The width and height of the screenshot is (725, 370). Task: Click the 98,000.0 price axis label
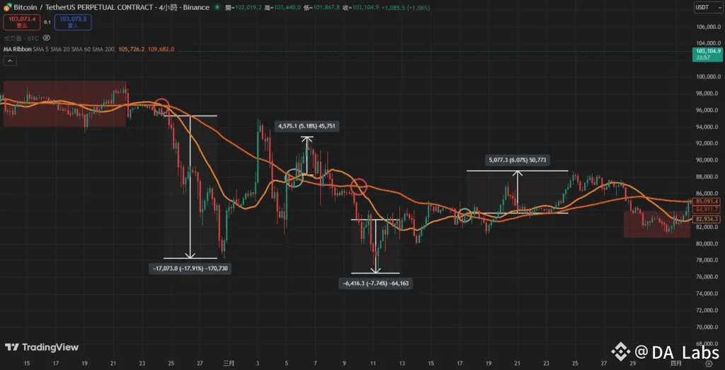pos(707,94)
